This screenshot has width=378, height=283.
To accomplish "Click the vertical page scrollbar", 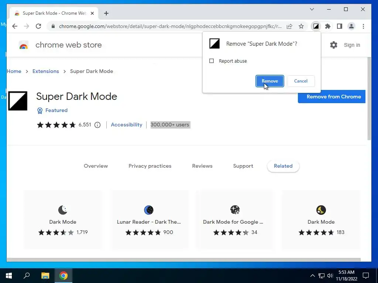I will pyautogui.click(x=369, y=99).
